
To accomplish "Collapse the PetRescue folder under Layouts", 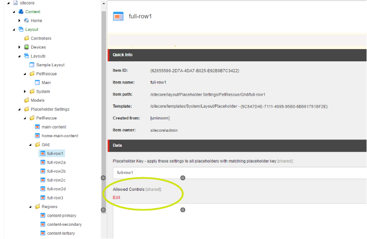I will (25, 74).
